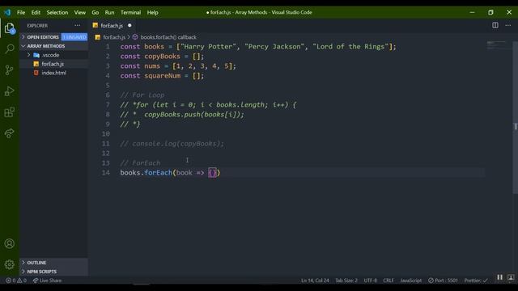Screen dimensions: 518x291
Task: Expand the Outline section
Action: click(x=54, y=263)
